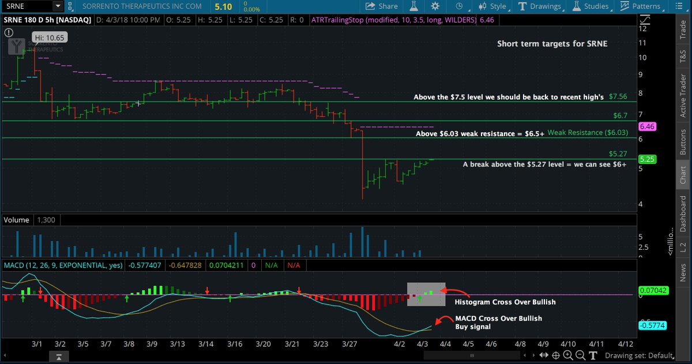Viewport: 692px width, 364px height.
Task: Click the Volume study label
Action: (16, 220)
